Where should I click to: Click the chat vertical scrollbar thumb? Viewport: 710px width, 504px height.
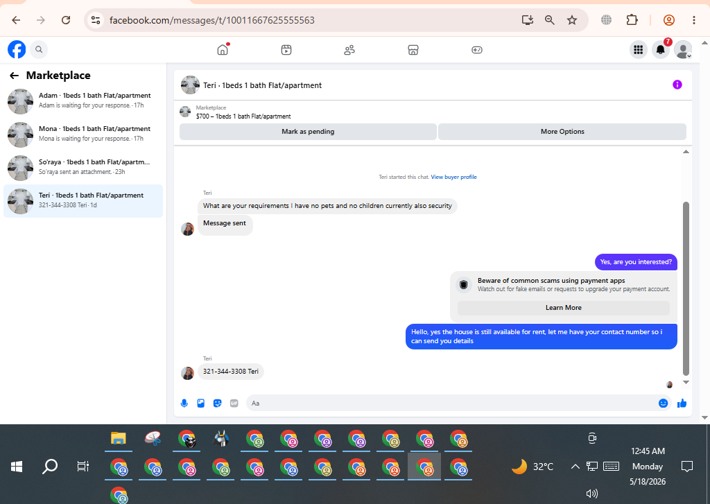pyautogui.click(x=686, y=288)
